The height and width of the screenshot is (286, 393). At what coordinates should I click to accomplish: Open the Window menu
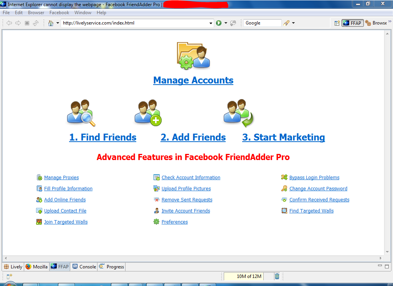click(83, 13)
